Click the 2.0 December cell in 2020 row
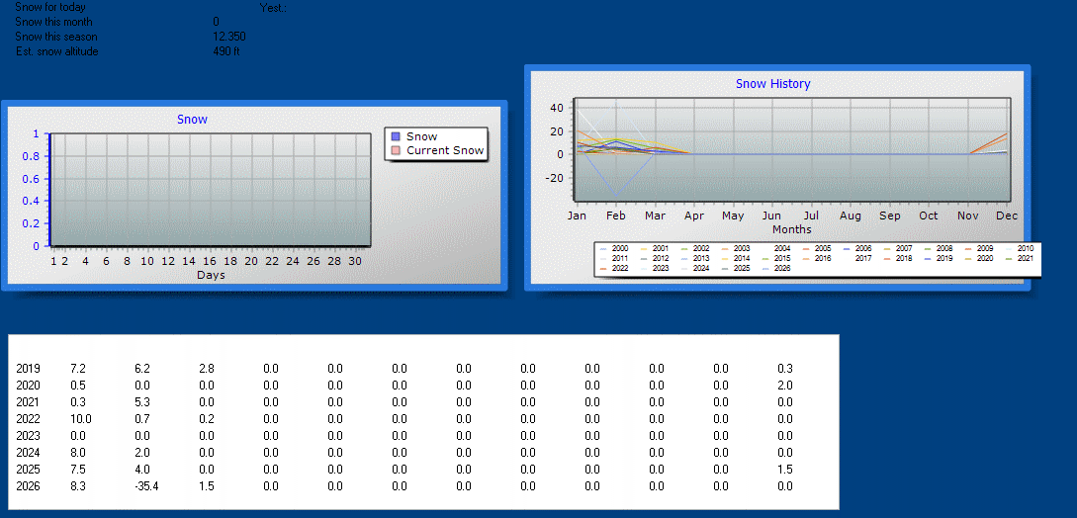This screenshot has width=1077, height=518. (x=785, y=386)
